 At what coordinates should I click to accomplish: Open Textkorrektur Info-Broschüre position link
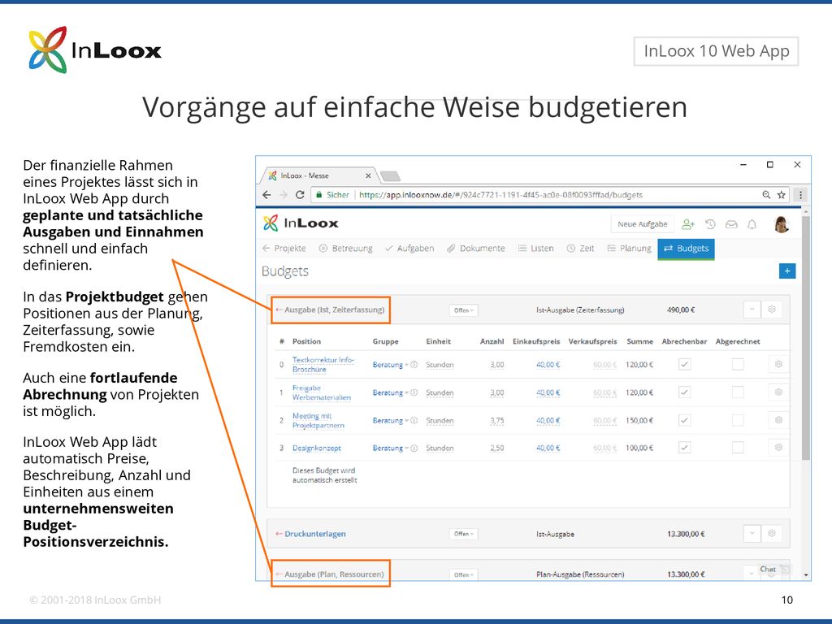coord(323,365)
